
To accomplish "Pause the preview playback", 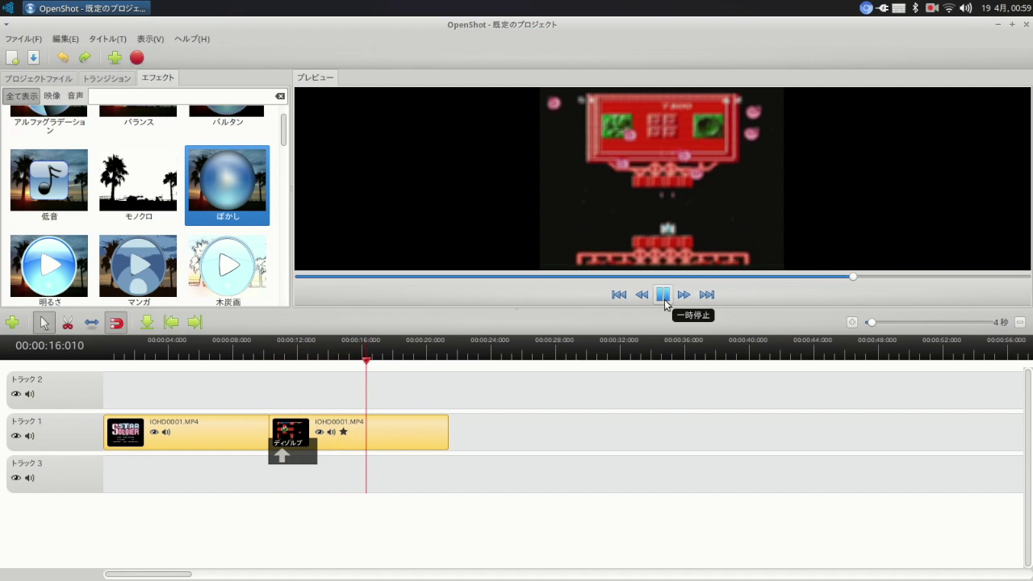I will (663, 295).
